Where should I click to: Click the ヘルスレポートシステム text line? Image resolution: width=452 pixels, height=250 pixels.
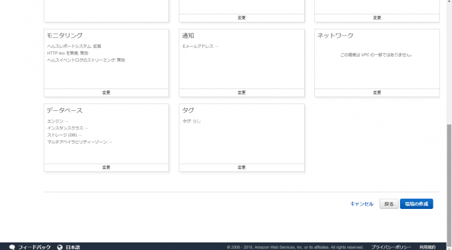point(74,46)
